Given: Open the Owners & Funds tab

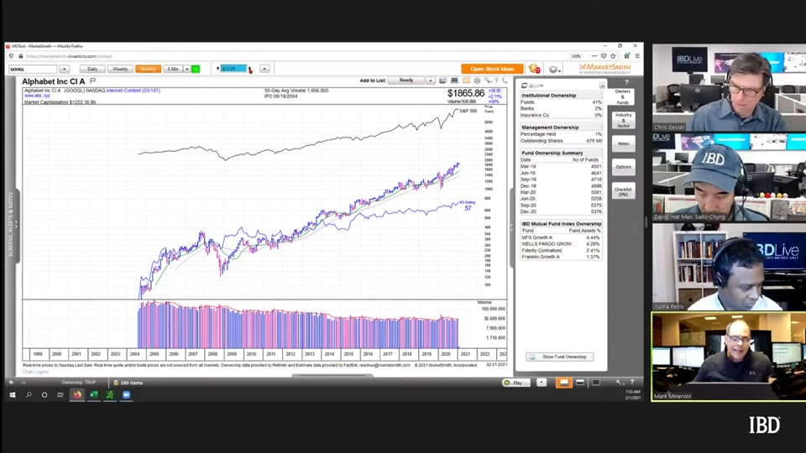Looking at the screenshot, I should 622,97.
